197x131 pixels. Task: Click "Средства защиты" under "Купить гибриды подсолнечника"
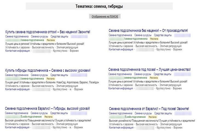[x=59, y=75]
